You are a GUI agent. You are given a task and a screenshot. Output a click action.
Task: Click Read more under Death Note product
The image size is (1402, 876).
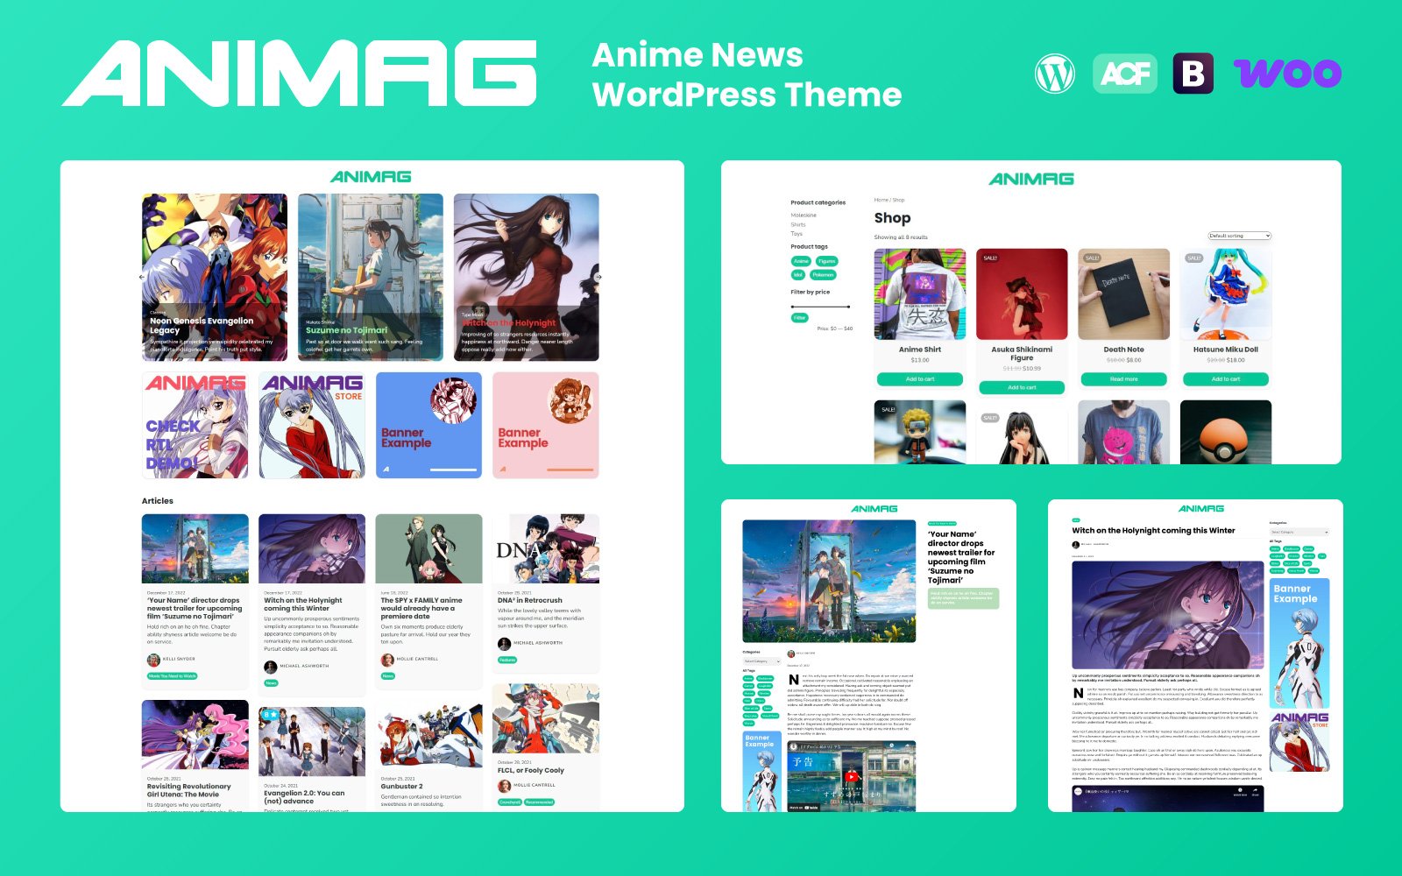pyautogui.click(x=1123, y=379)
